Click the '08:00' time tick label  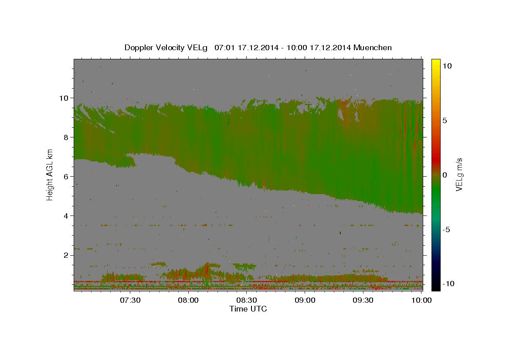pos(189,300)
